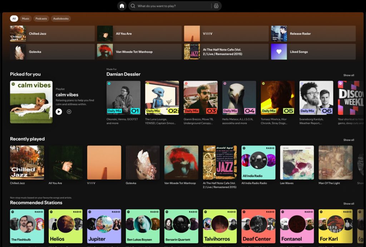Switch to Audiobooks filter
Image resolution: width=366 pixels, height=247 pixels.
tap(60, 19)
